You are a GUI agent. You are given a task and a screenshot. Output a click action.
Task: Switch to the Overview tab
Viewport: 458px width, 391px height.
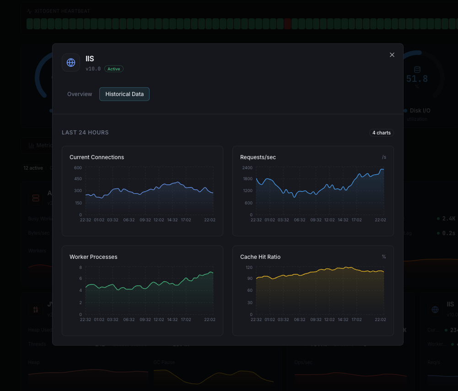[x=80, y=94]
